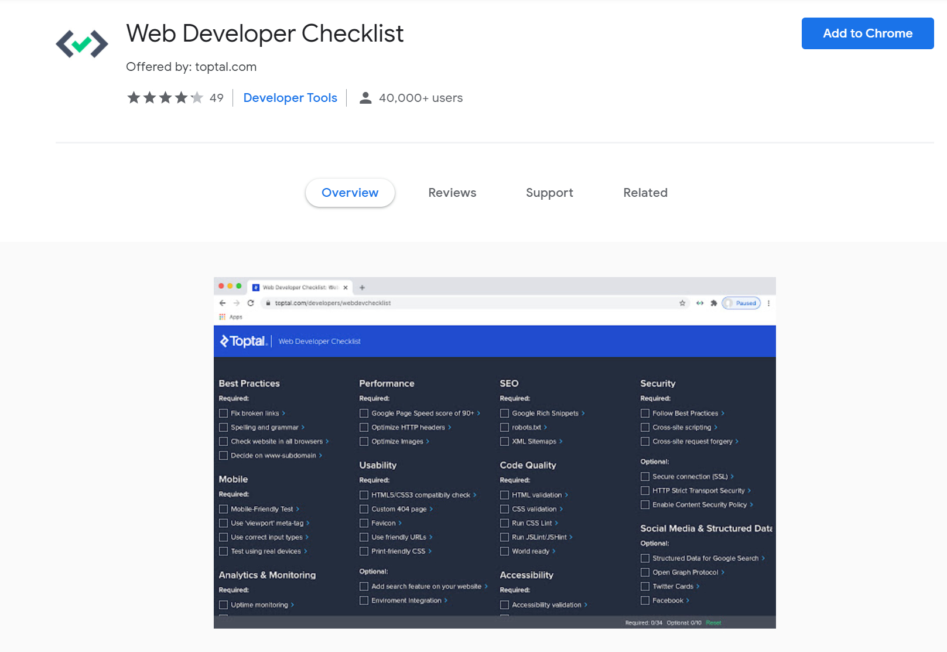Open the Support tab

click(x=549, y=193)
